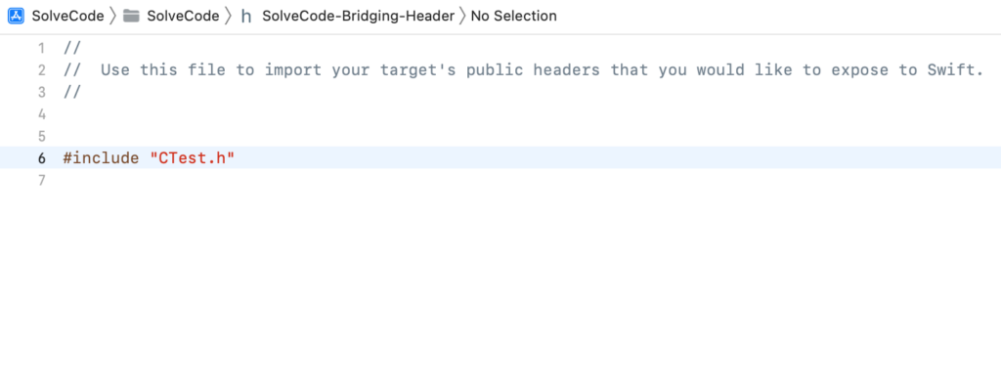Open the SolveCode-Bridging-Header file breadcrumb
Viewport: 1001px width, 390px height.
(x=358, y=16)
